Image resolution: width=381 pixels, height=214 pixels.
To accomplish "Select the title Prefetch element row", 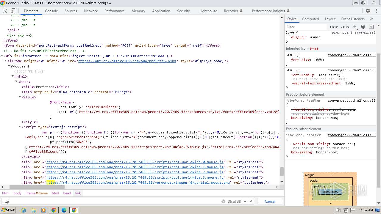I will (45, 87).
